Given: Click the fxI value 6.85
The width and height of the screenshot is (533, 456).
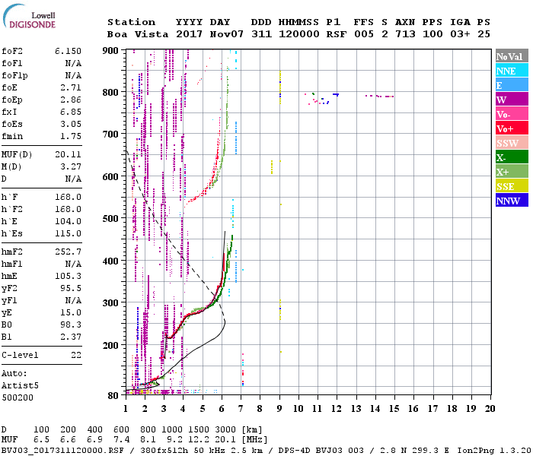Looking at the screenshot, I should click(x=71, y=112).
